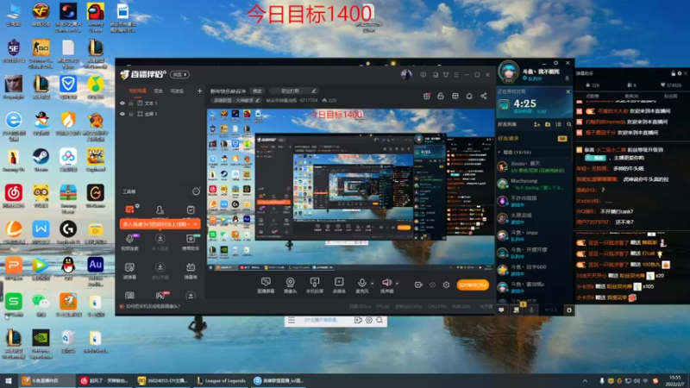Viewport: 690px width, 388px height.
Task: Toggle visibility eye for 全屏 1 source
Action: 122,114
